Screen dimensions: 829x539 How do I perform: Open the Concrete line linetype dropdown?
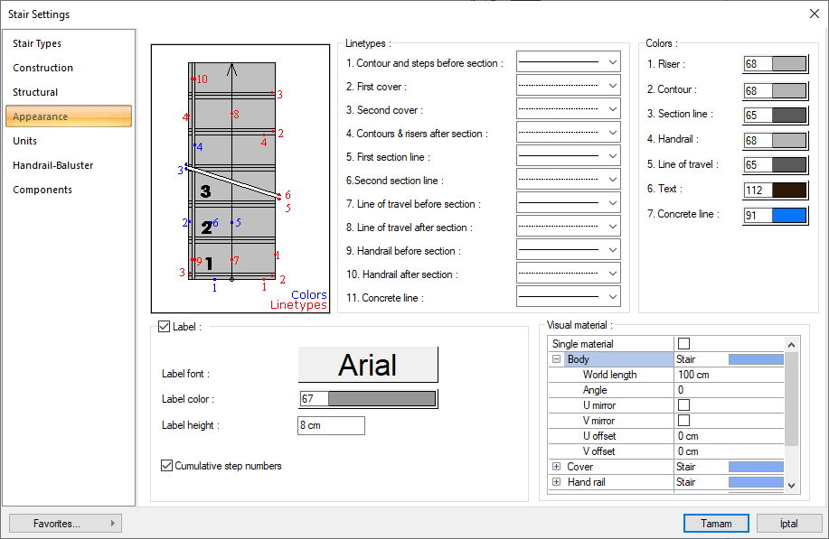[613, 297]
